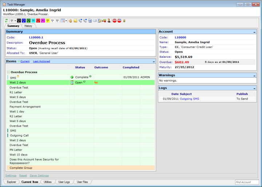Click the green Refresh arrows icon
Screen dimensions: 262x187
click(6, 21)
